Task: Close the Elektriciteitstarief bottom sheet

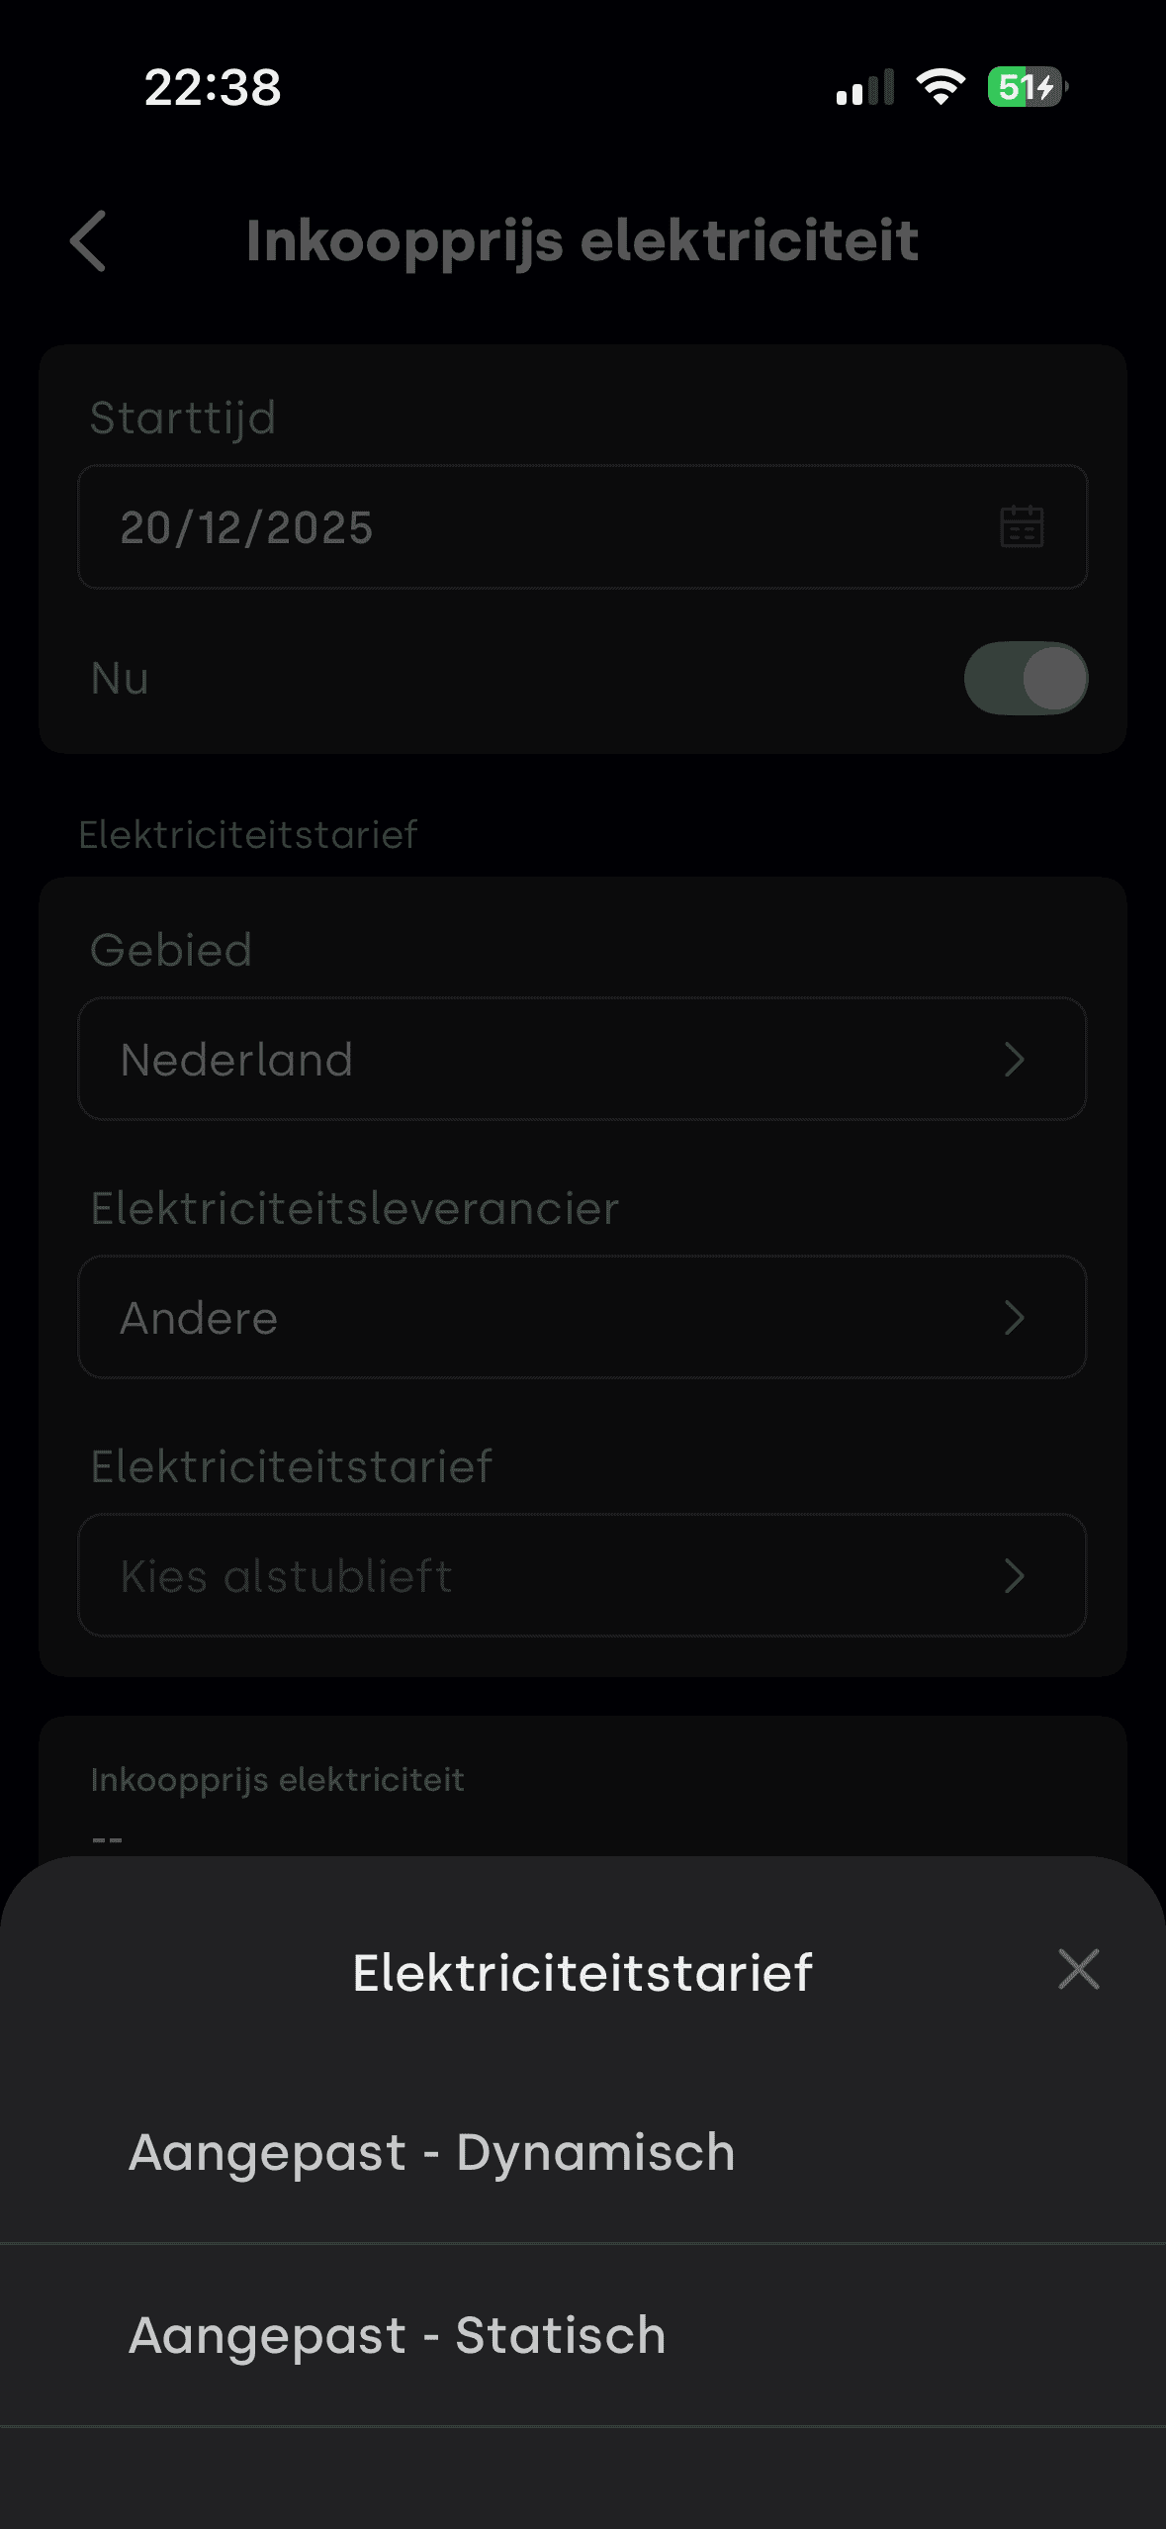Action: pos(1078,1969)
